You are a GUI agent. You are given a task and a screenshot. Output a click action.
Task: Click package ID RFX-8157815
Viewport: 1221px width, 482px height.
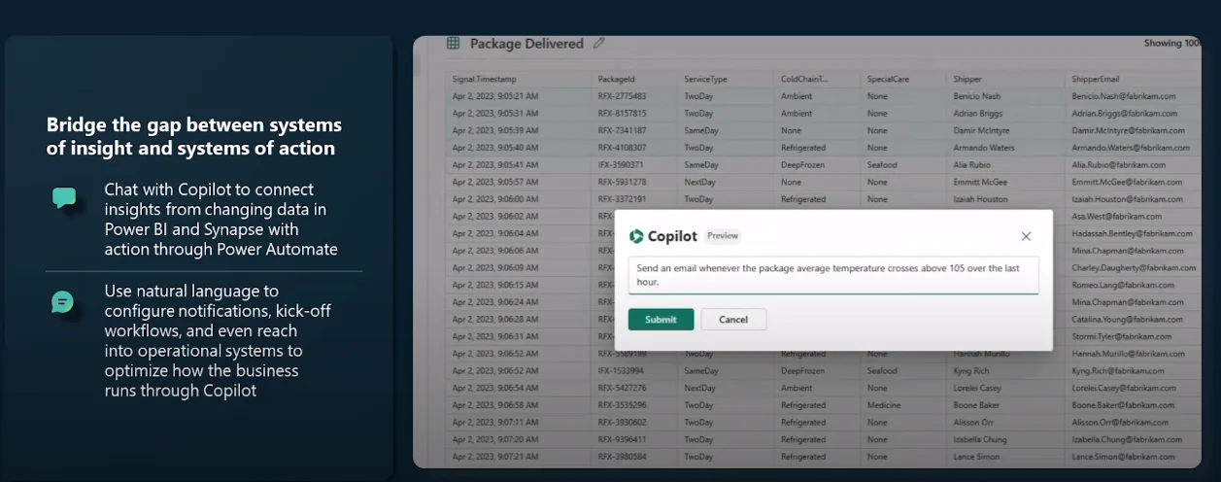click(x=622, y=114)
